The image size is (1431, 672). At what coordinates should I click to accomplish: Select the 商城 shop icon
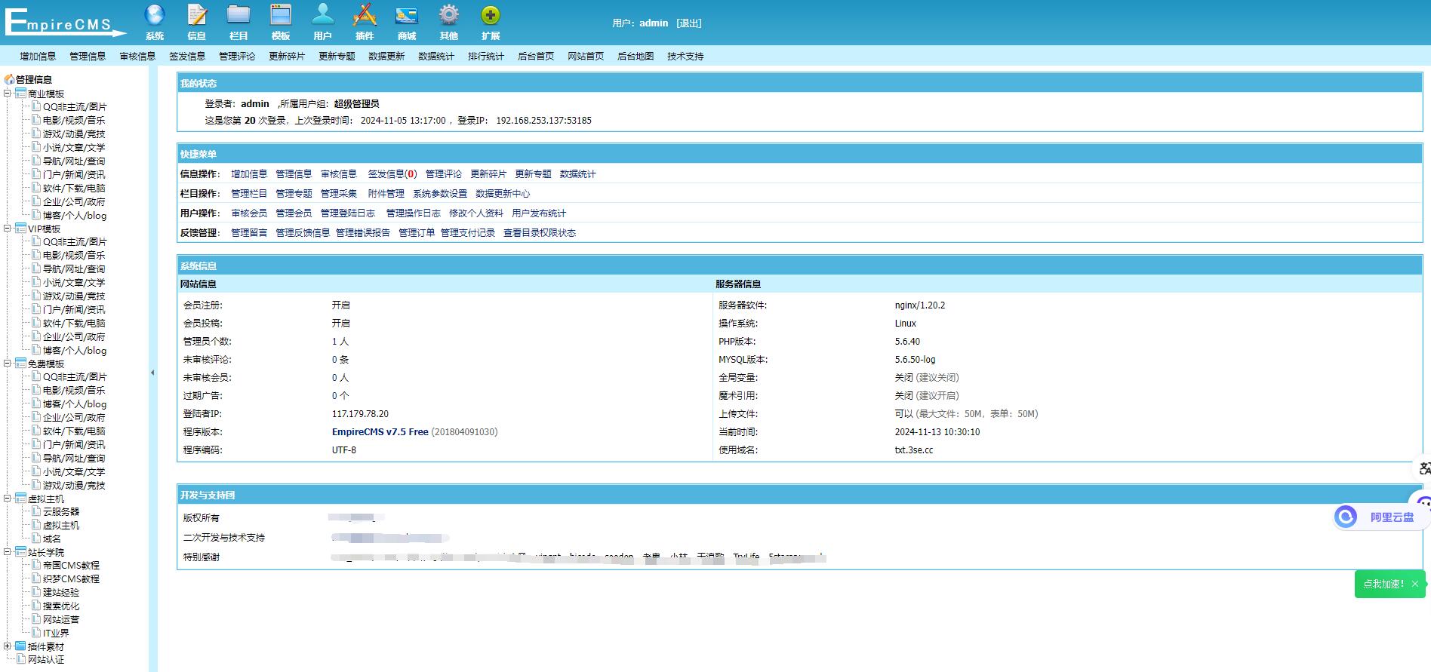tap(407, 16)
